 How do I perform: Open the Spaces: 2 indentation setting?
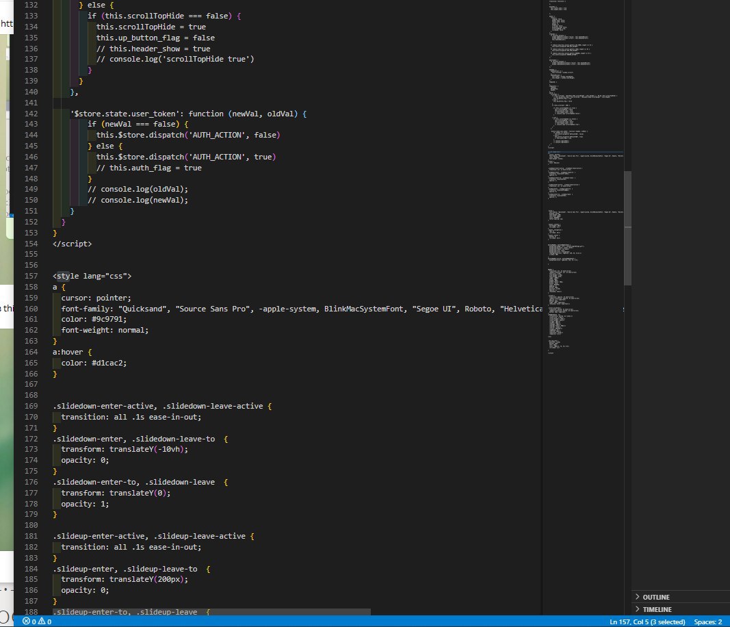point(707,622)
